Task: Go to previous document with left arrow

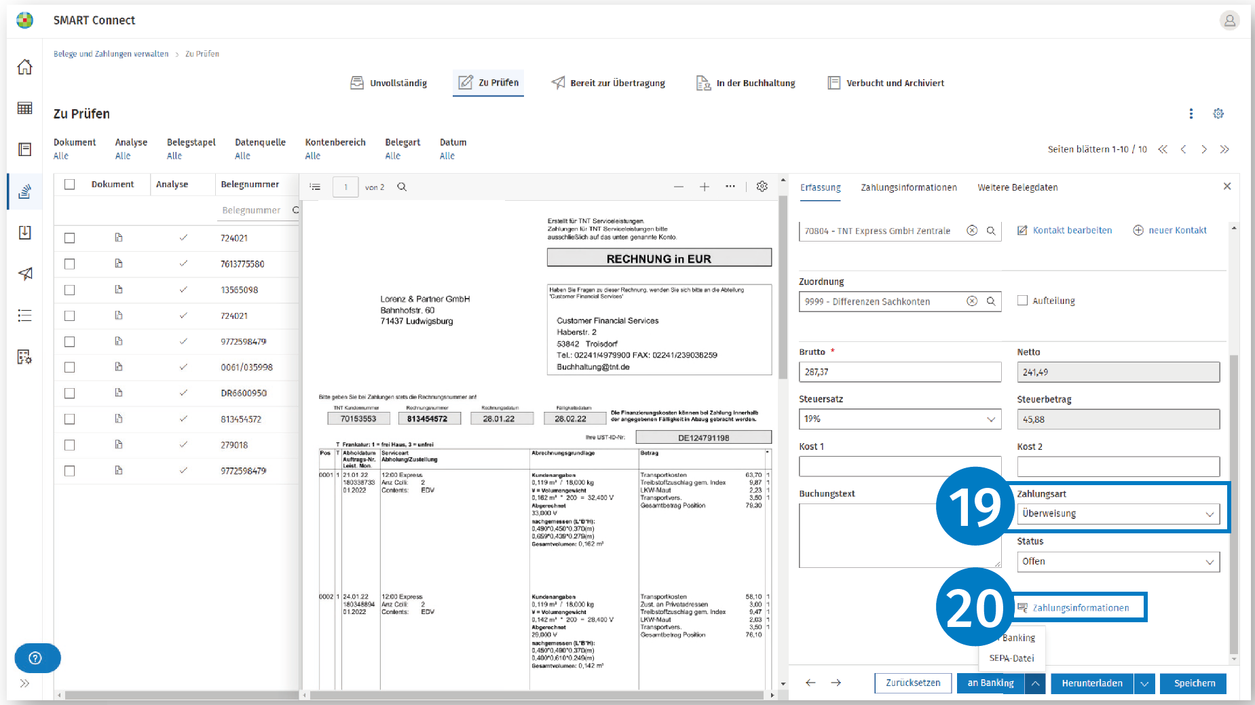Action: pos(810,683)
